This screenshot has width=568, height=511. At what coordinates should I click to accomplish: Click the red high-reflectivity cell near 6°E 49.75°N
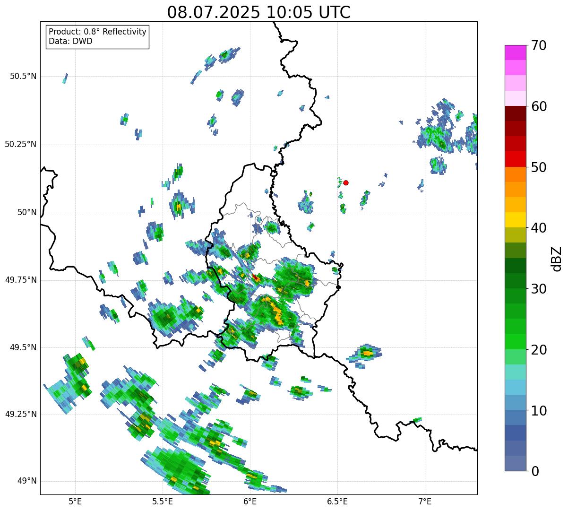coord(255,277)
